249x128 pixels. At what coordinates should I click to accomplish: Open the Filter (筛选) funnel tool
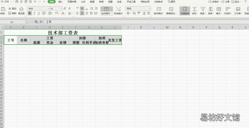tap(203, 9)
